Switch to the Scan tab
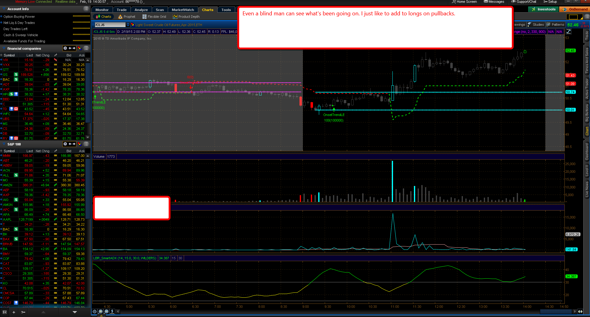 click(160, 10)
